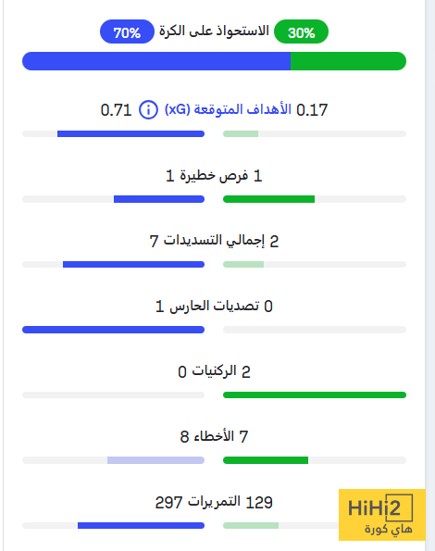The height and width of the screenshot is (551, 435).
Task: Open the الأهداف المتوقعة (xG) link
Action: tap(229, 109)
